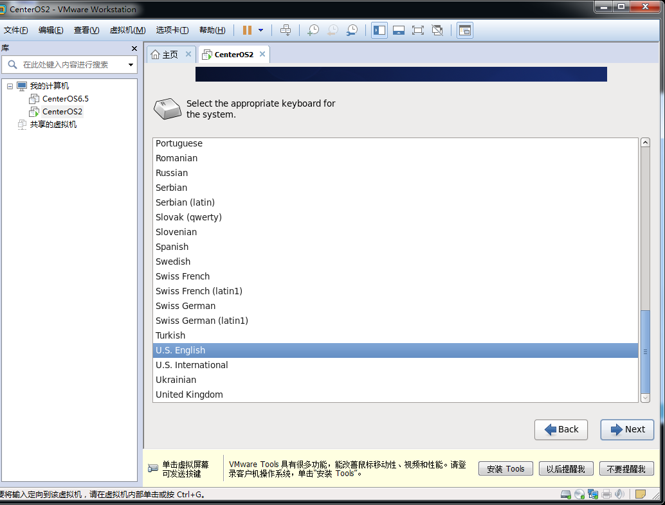Click the 以后提醒我 button
This screenshot has height=505, width=665.
coord(566,469)
